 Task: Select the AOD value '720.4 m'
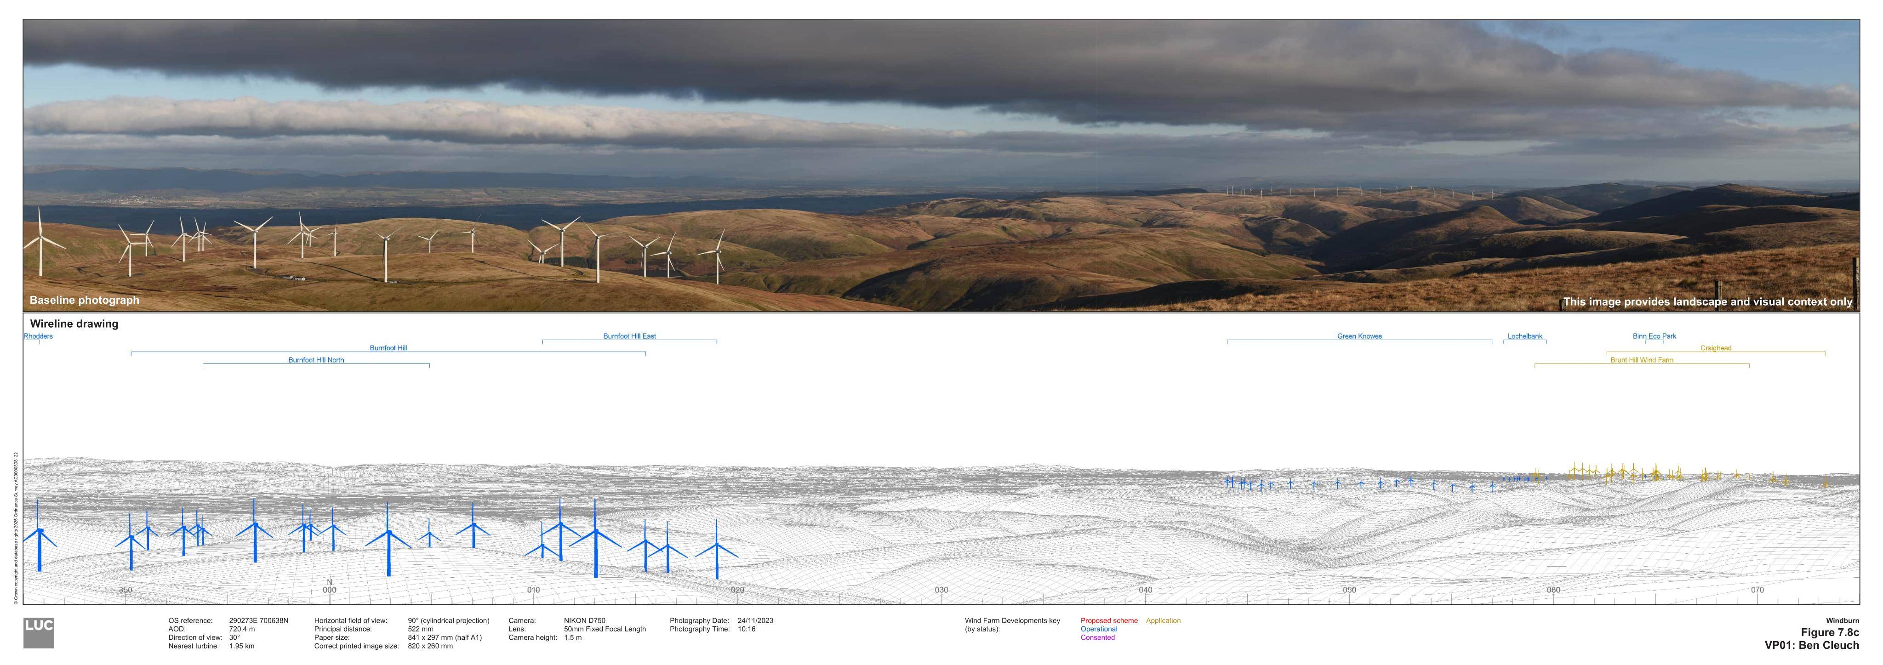tap(242, 629)
